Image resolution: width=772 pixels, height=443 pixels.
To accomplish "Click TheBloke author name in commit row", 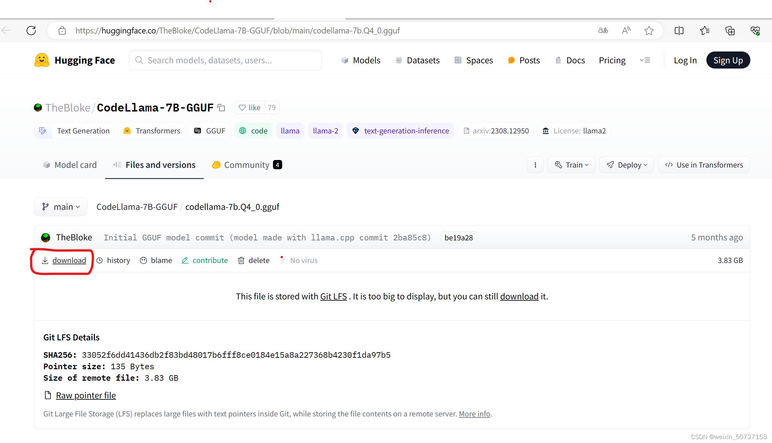I will click(74, 237).
